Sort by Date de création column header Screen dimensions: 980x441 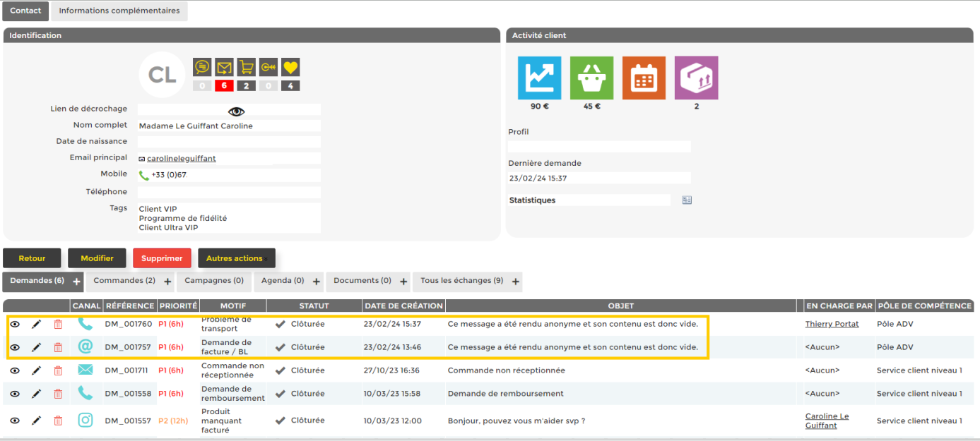[403, 306]
